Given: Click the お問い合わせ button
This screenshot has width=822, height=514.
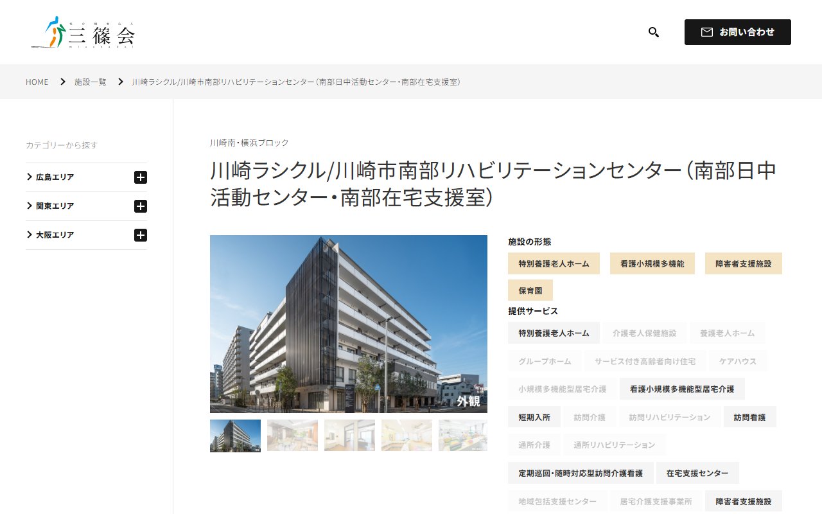Looking at the screenshot, I should point(738,32).
